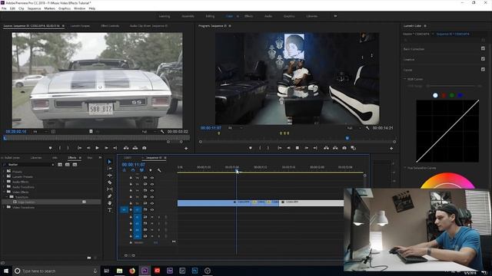
Task: Lock the top video track
Action: click(131, 177)
